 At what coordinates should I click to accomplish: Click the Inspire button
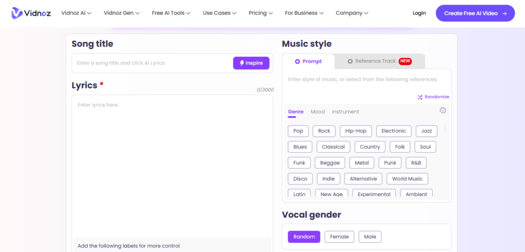coord(251,63)
